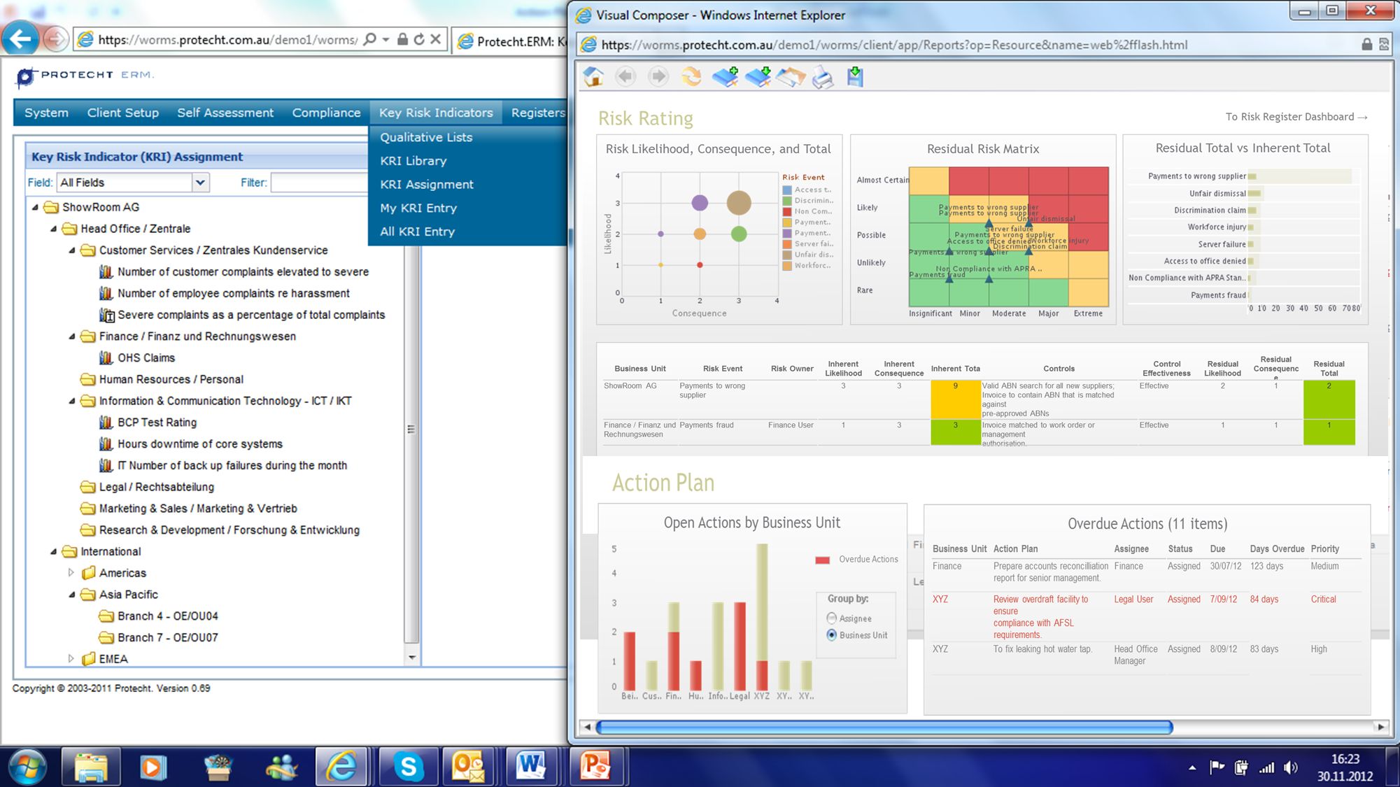Click the envelope send icon in dashboard toolbar
This screenshot has width=1400, height=787.
coord(791,77)
